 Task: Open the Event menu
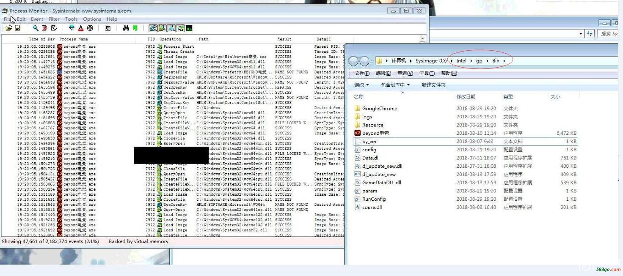37,19
